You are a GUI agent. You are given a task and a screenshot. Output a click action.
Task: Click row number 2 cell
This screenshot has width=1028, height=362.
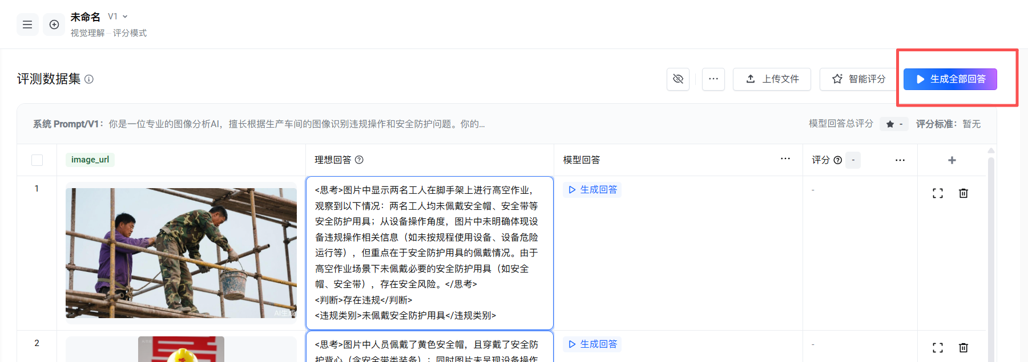pos(37,343)
